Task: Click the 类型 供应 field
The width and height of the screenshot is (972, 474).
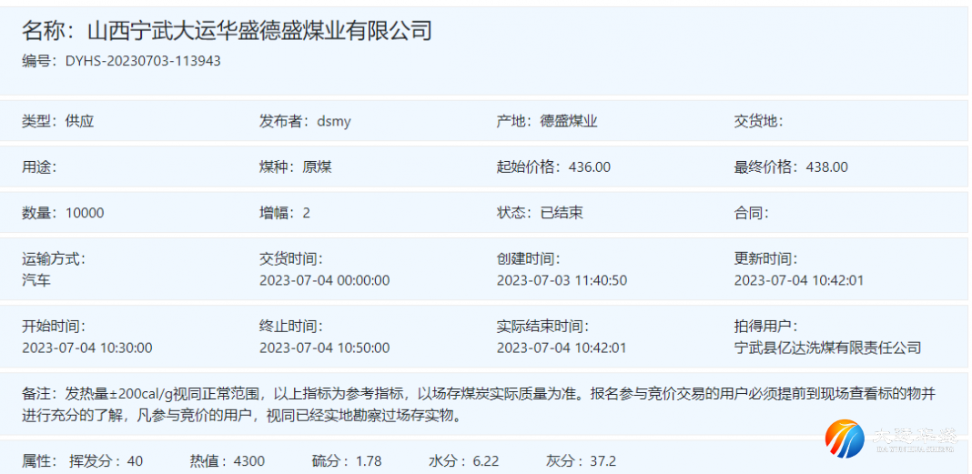Action: tap(58, 121)
